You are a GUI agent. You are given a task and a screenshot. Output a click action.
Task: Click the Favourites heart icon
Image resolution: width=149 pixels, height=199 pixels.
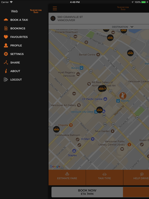coord(6,37)
